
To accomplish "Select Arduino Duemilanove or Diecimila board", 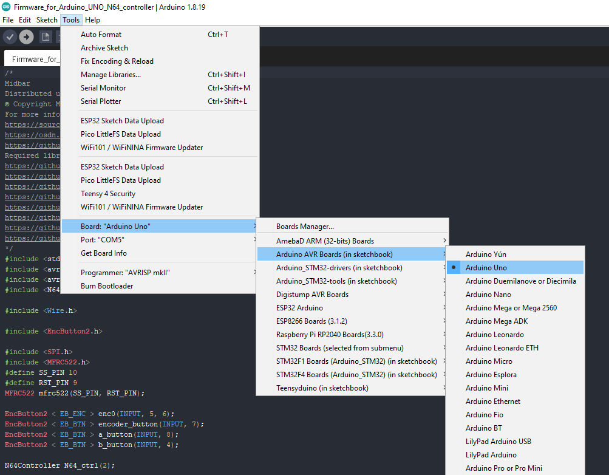I will click(515, 281).
